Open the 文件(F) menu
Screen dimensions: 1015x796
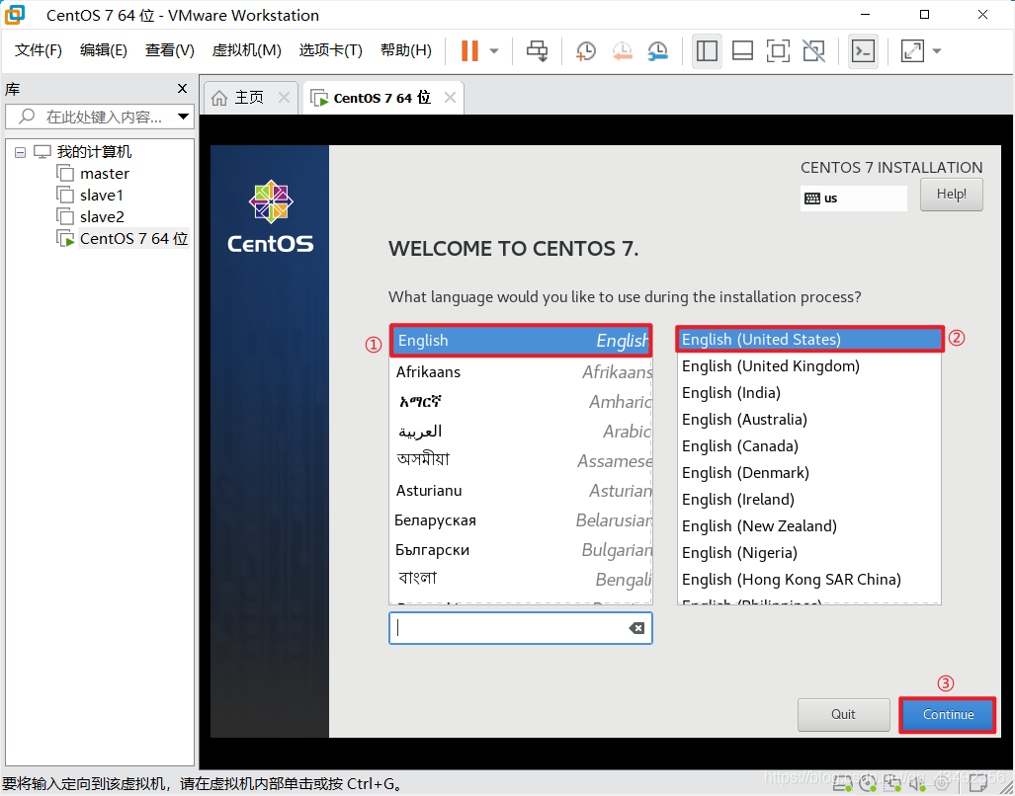[39, 50]
